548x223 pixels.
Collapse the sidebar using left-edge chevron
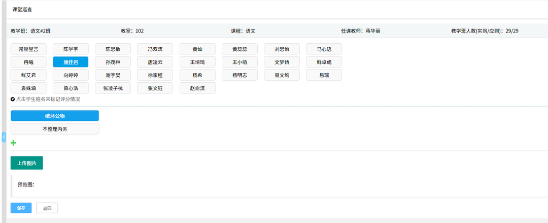[4, 137]
